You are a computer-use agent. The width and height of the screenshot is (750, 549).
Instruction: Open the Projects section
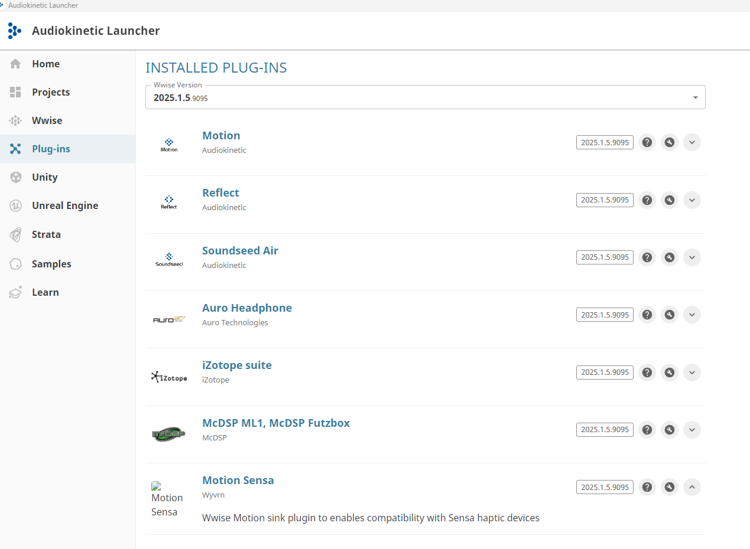point(67,92)
